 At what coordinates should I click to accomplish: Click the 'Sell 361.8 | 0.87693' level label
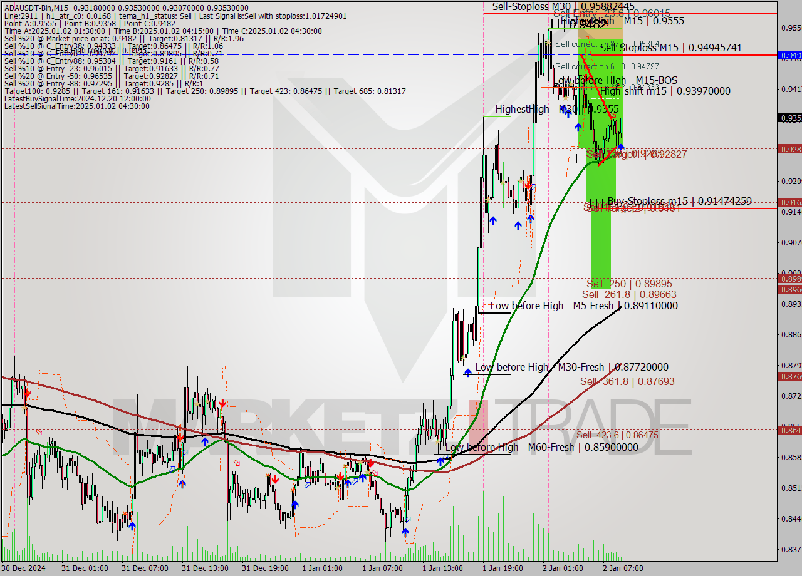pyautogui.click(x=627, y=381)
